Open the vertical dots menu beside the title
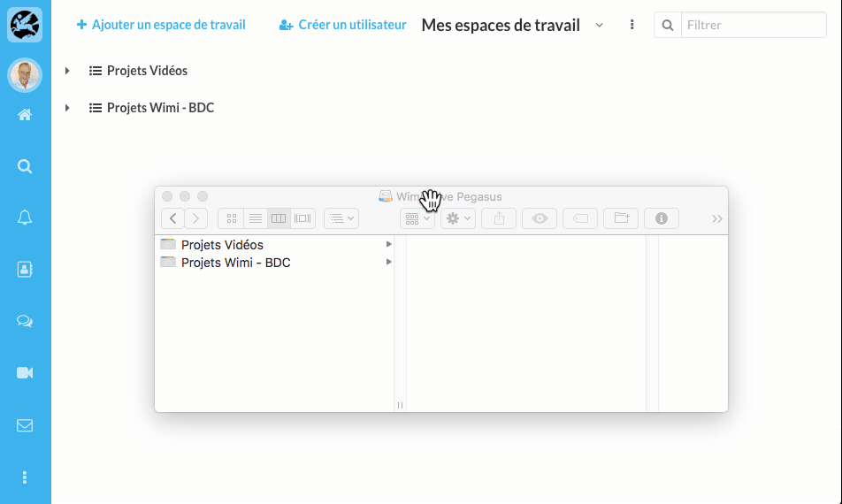 631,26
